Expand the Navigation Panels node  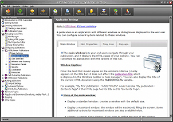click(x=6, y=64)
